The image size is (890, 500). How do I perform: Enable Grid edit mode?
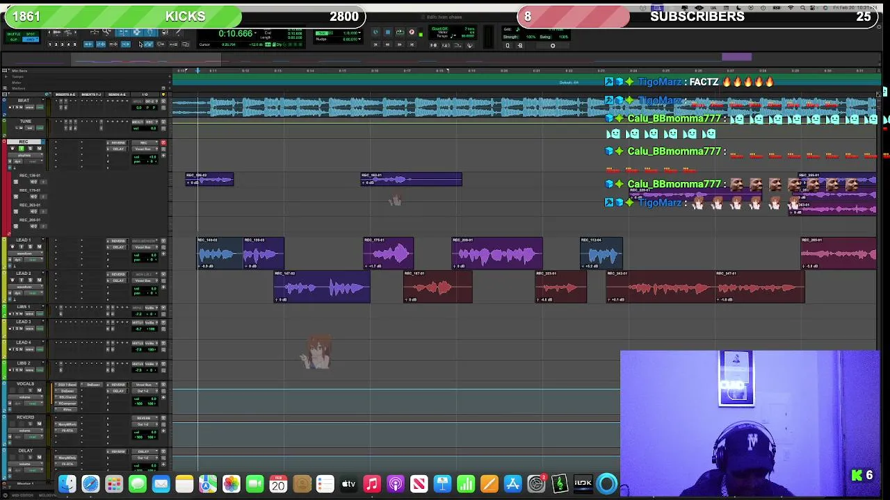coord(31,40)
